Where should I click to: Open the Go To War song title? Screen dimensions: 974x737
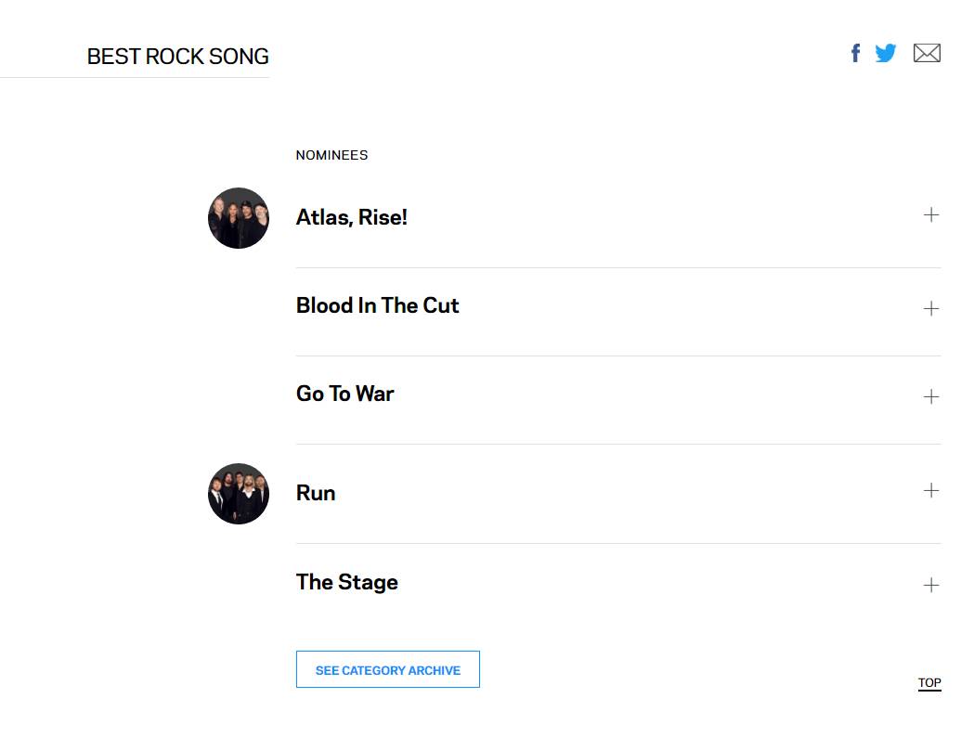point(344,394)
